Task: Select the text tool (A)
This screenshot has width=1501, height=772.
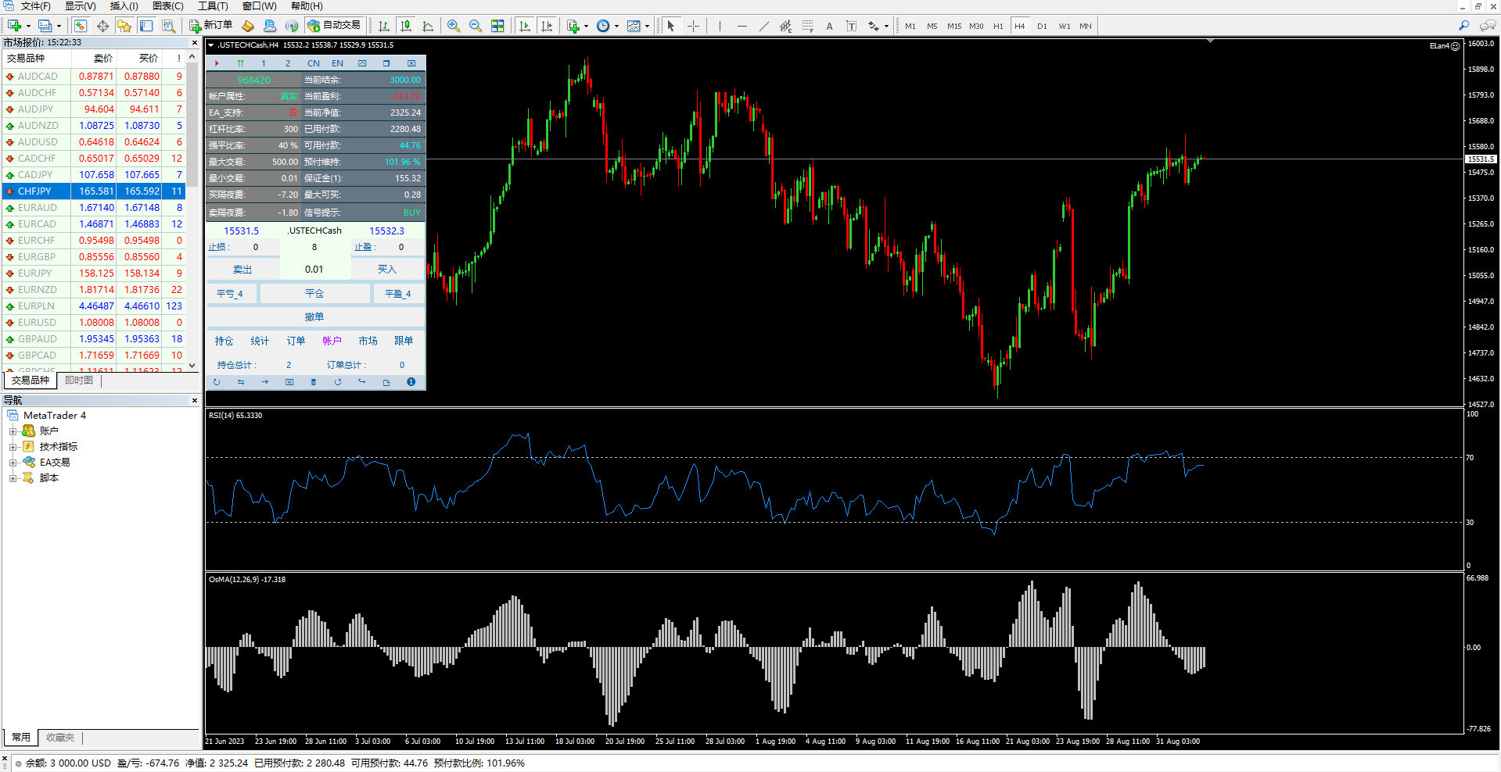Action: (x=830, y=26)
